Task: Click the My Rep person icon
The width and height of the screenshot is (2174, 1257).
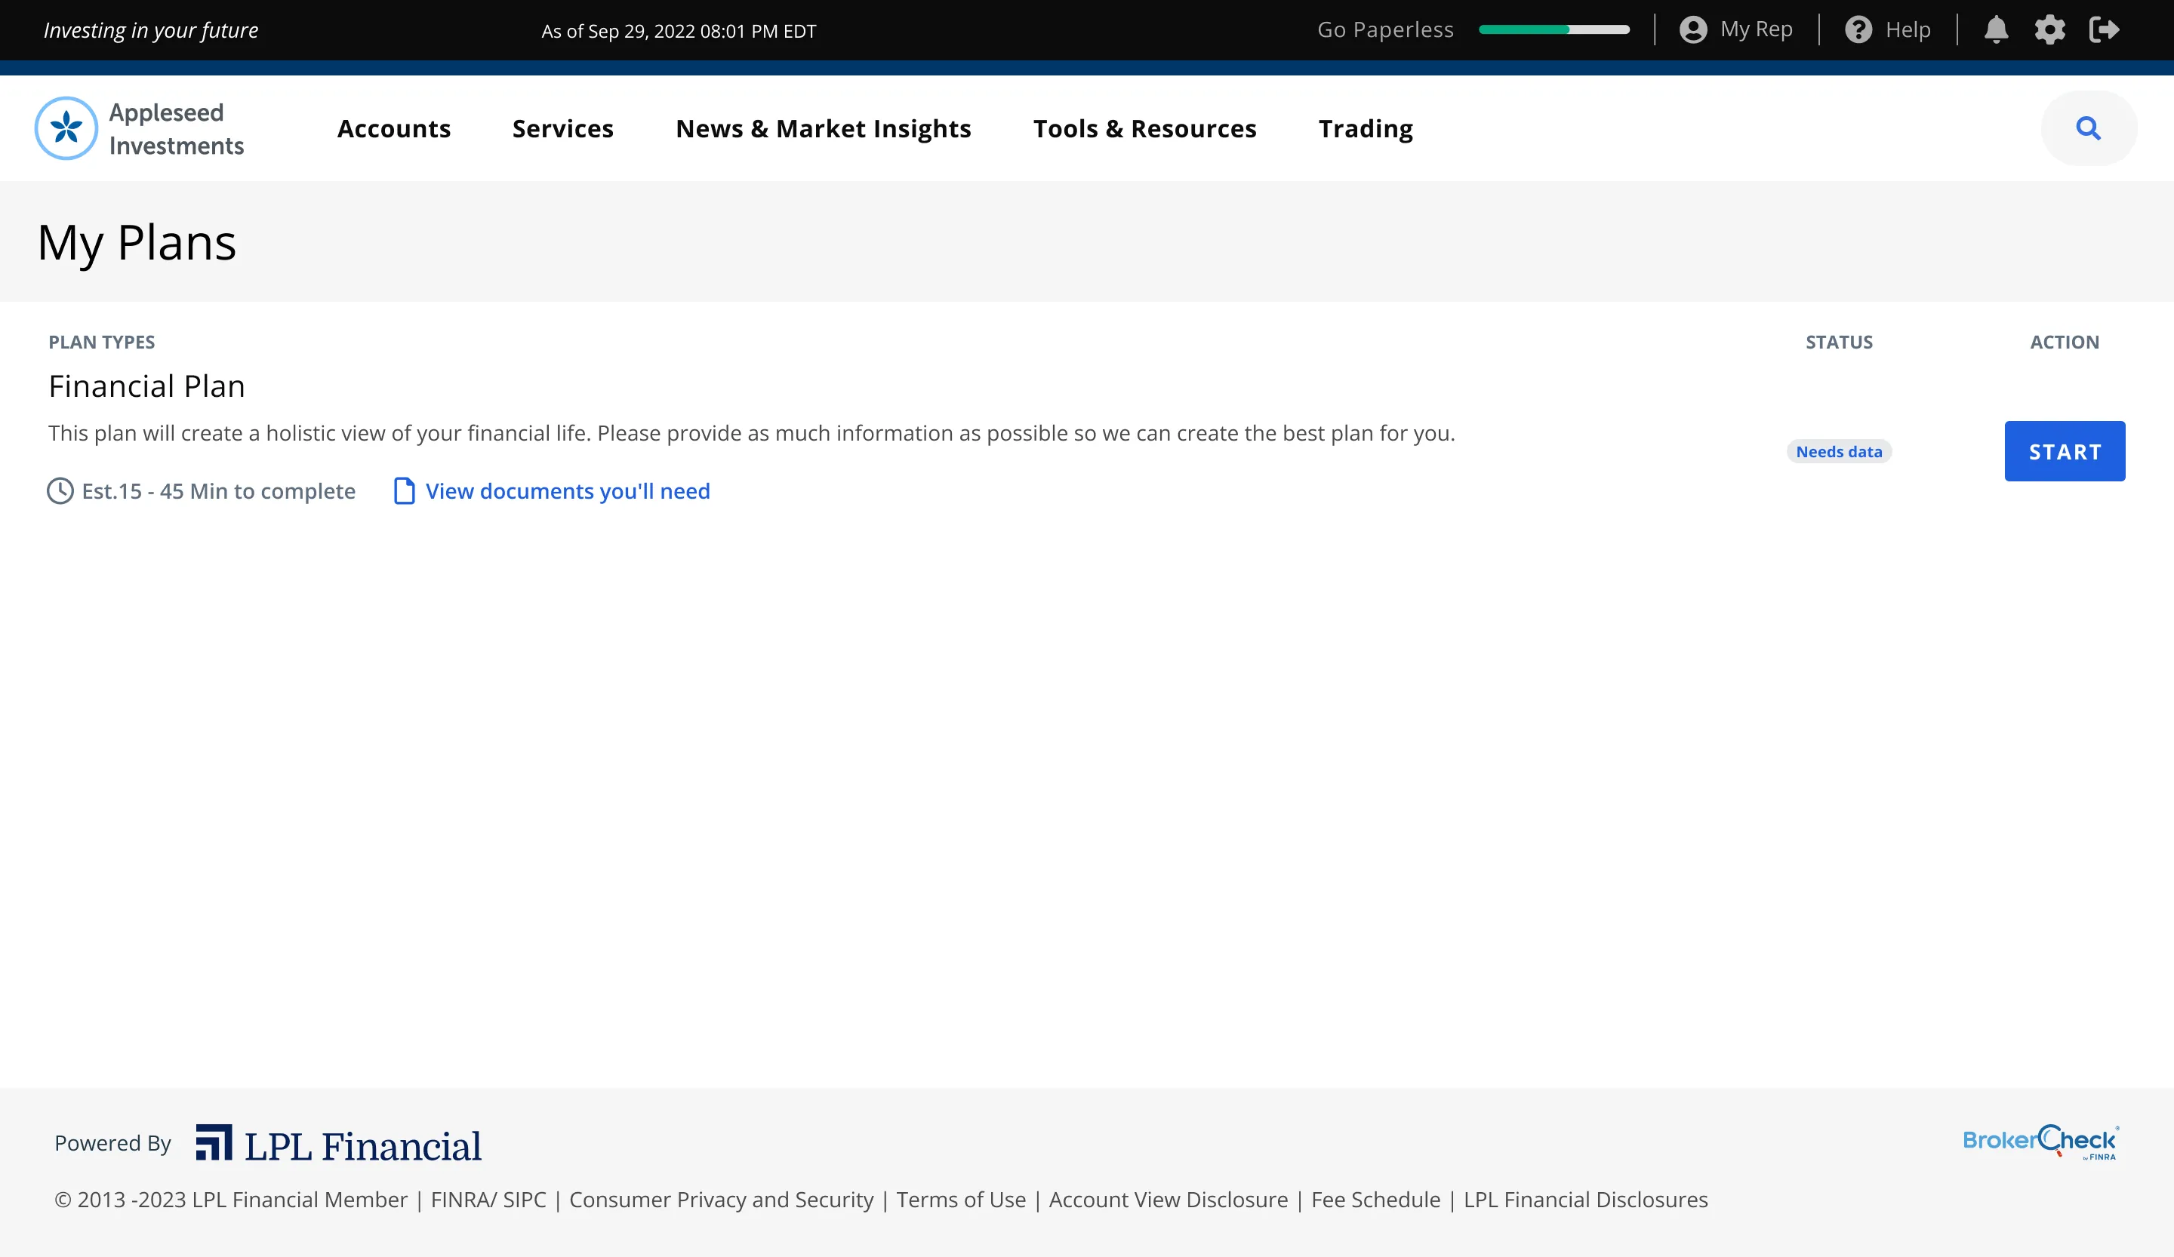Action: pyautogui.click(x=1693, y=30)
